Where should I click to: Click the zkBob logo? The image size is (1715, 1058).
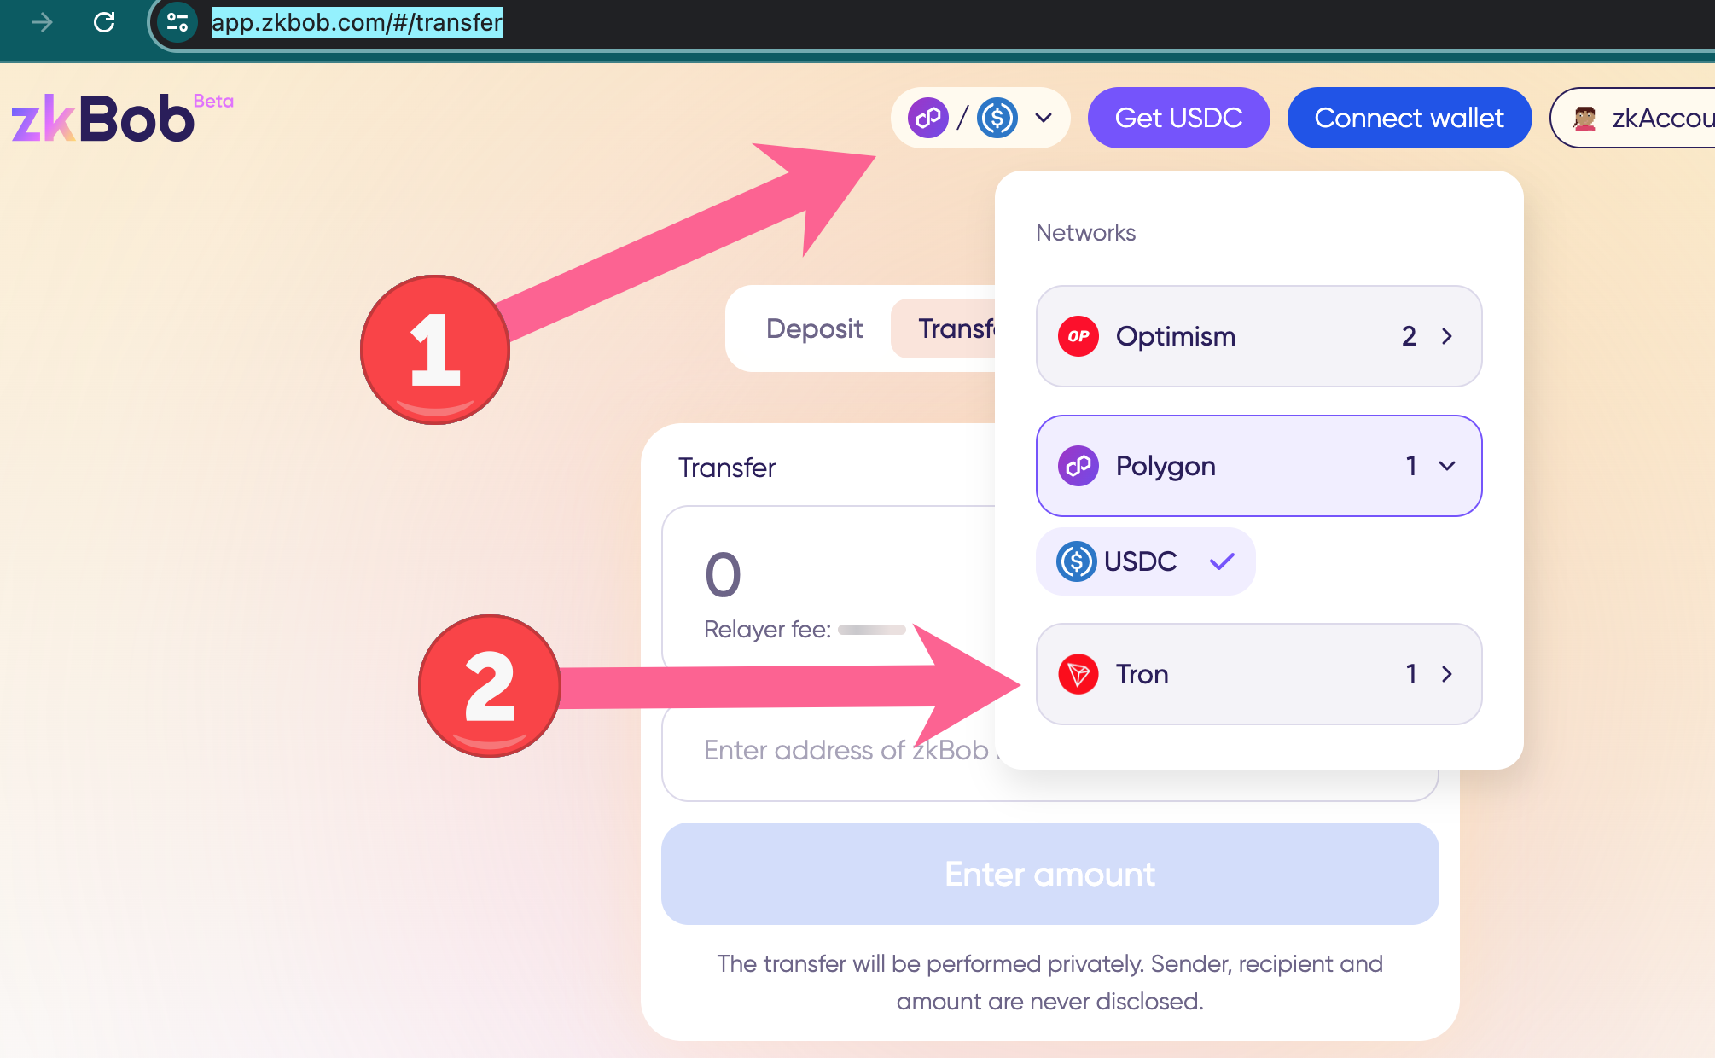104,118
